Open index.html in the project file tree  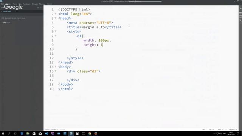(6, 22)
